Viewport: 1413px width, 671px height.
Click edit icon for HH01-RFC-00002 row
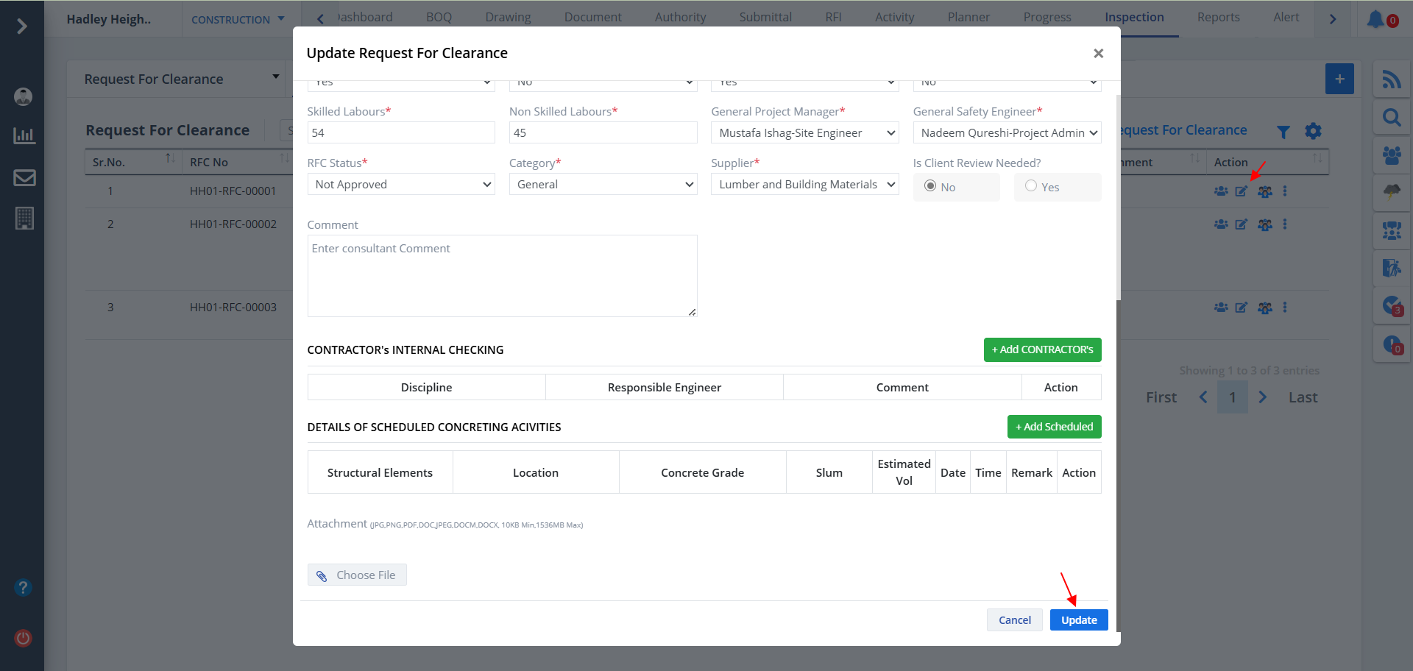1241,224
